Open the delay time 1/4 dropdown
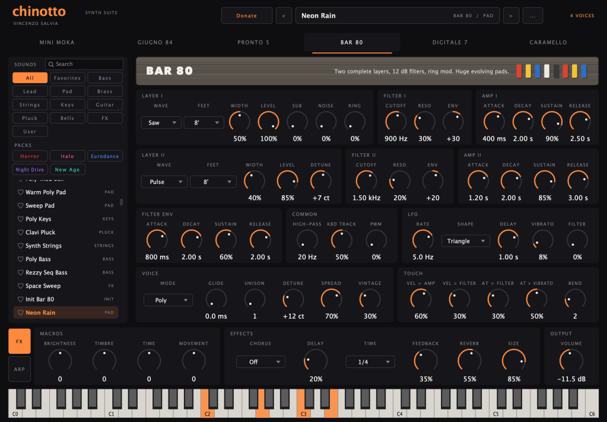The height and width of the screenshot is (422, 607). tap(370, 362)
